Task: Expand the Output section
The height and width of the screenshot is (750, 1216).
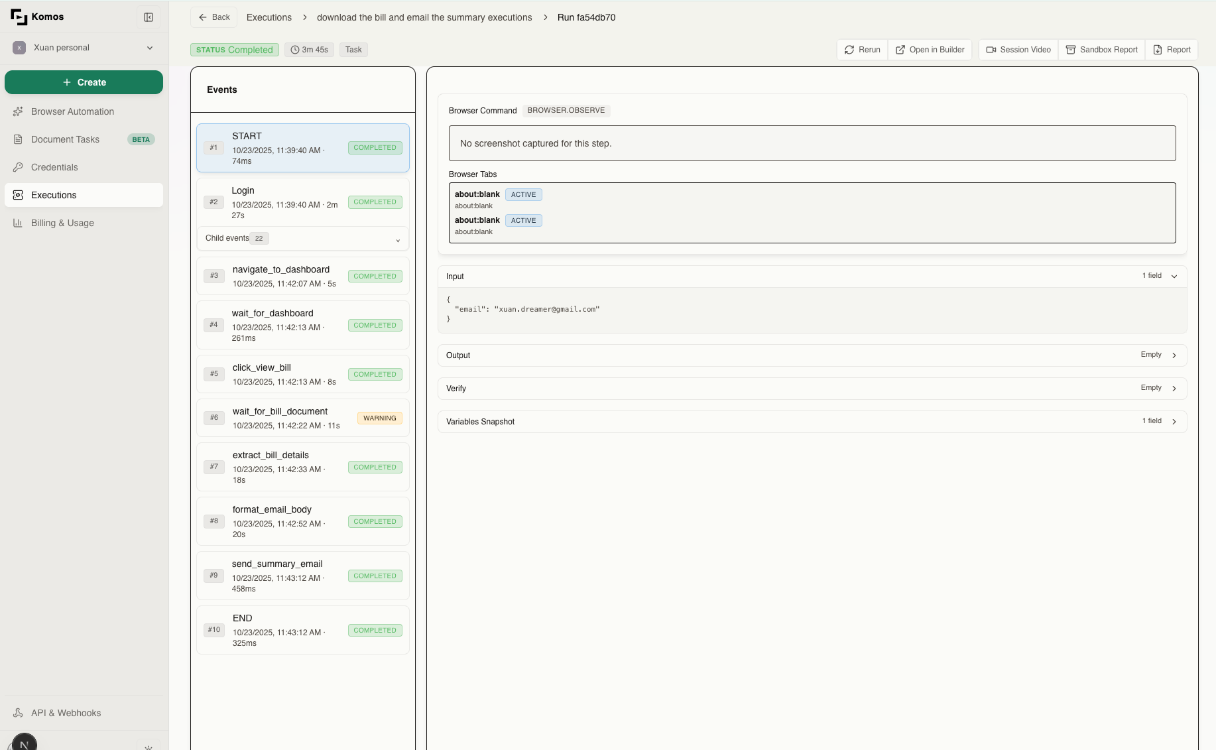Action: coord(1174,355)
